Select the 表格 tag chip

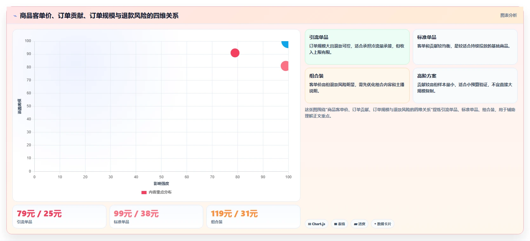tap(339, 224)
